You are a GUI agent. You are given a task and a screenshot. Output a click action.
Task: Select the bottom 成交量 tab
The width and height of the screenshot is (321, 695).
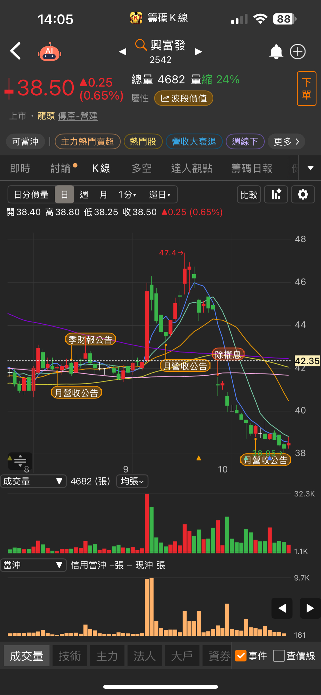tap(27, 656)
